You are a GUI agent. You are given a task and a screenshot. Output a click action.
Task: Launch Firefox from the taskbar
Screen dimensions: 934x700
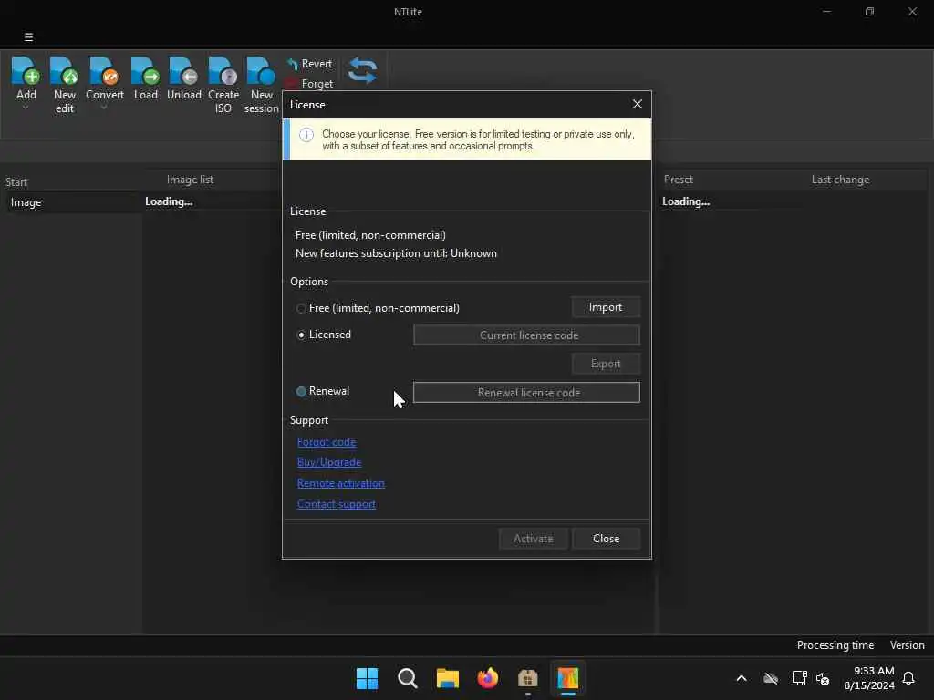click(488, 678)
